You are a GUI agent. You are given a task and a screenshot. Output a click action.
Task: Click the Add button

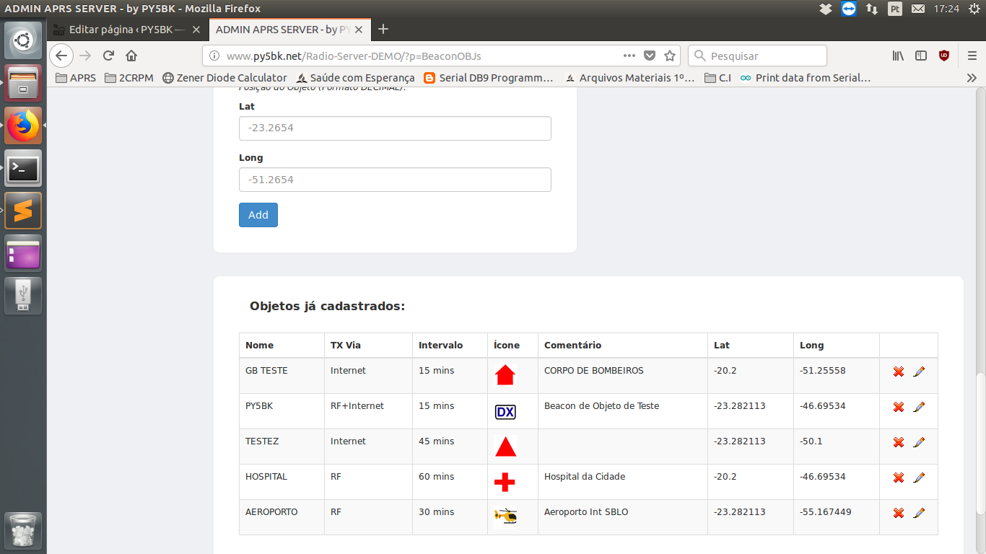tap(258, 215)
